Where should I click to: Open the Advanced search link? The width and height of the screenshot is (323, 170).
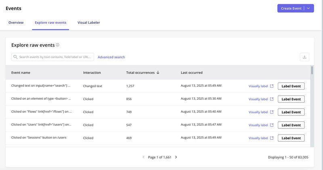tap(111, 57)
